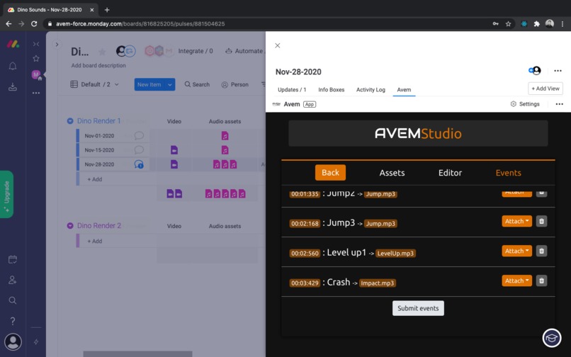571x357 pixels.
Task: Click green Upgrade button
Action: 6,194
